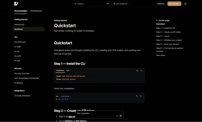The width and height of the screenshot is (202, 122).
Task: Jump to Step 6 — Pull secrets on another machine
Action: [x=170, y=50]
